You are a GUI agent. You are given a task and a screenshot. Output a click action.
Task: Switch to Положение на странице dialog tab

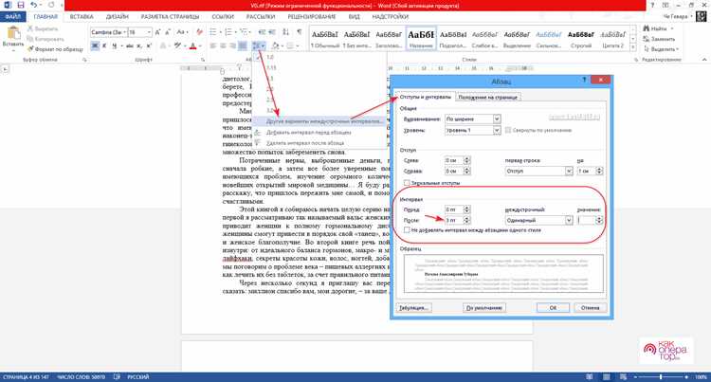click(487, 97)
